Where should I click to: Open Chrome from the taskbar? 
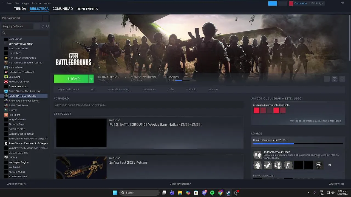(x=220, y=193)
